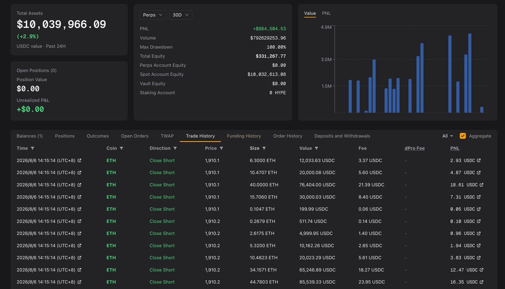Click the Volume value $792629253.96

click(x=268, y=38)
